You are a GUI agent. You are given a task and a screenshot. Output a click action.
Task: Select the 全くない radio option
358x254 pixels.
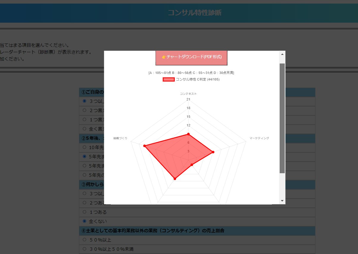coord(84,221)
